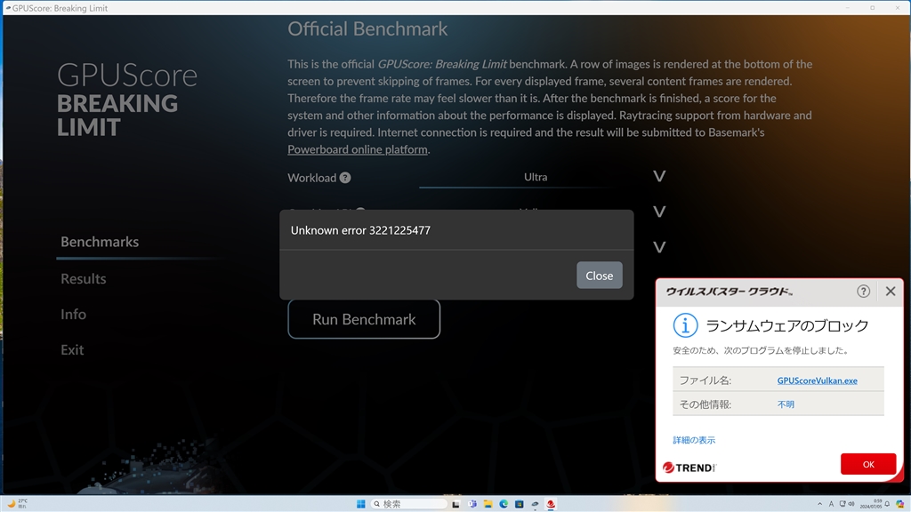
Task: Expand the lowest of the three dropdown chevrons
Action: pos(659,247)
